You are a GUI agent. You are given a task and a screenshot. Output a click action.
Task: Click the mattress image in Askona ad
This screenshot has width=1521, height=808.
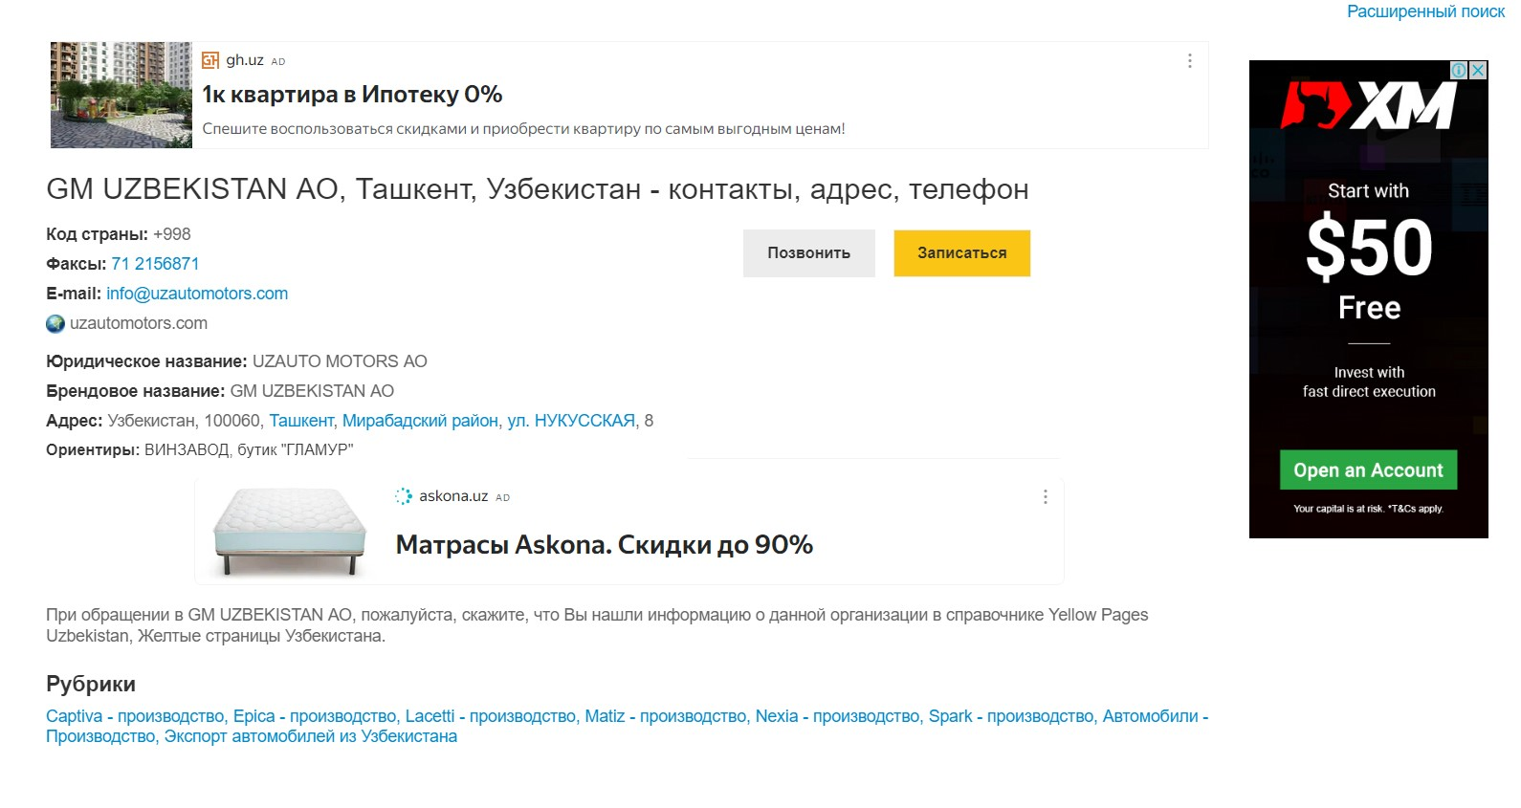(x=290, y=532)
